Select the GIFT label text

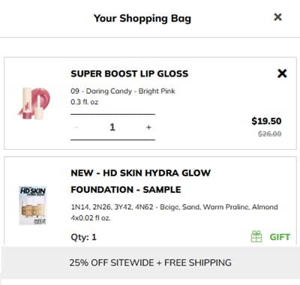point(280,237)
